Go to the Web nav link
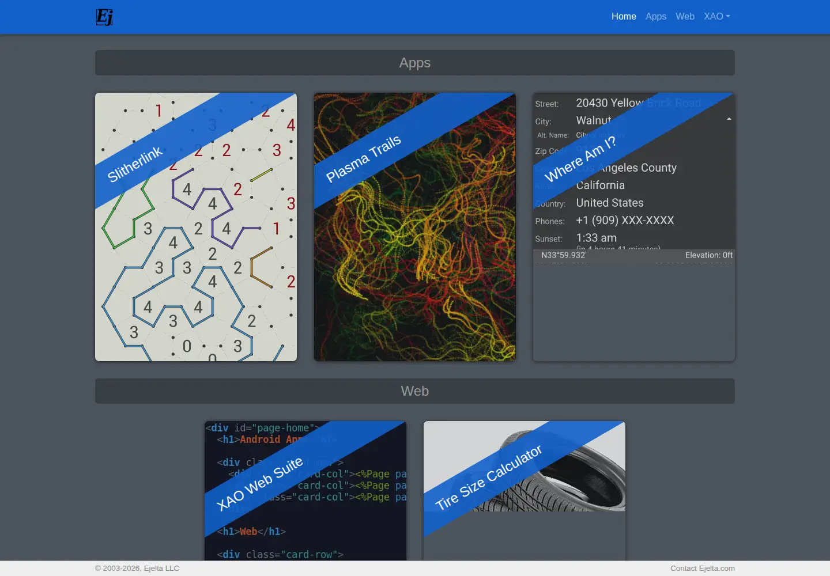Image resolution: width=830 pixels, height=576 pixels. point(685,17)
